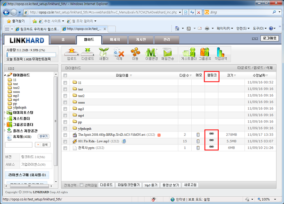
Task: Check the box for folder yfgnhcgnh row
Action: [65, 129]
